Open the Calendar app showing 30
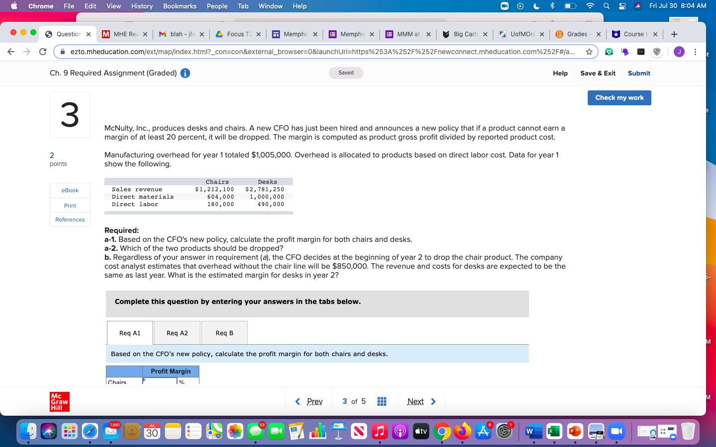 [x=152, y=431]
